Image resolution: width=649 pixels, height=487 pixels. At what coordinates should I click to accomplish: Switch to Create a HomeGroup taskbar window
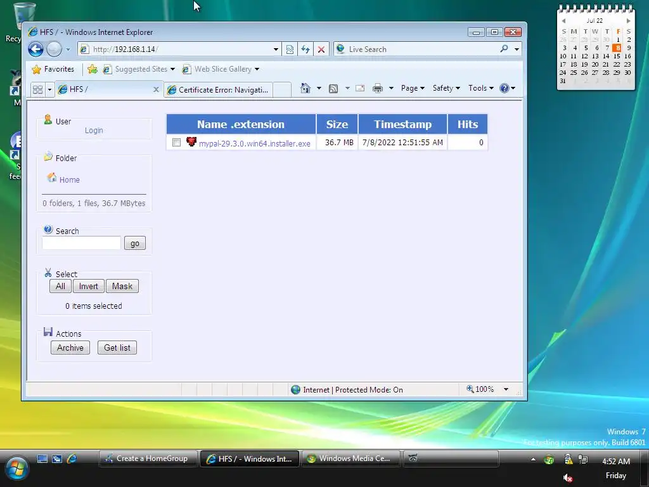(x=147, y=459)
